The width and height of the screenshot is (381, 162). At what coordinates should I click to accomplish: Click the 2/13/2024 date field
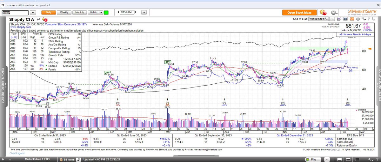[127, 13]
